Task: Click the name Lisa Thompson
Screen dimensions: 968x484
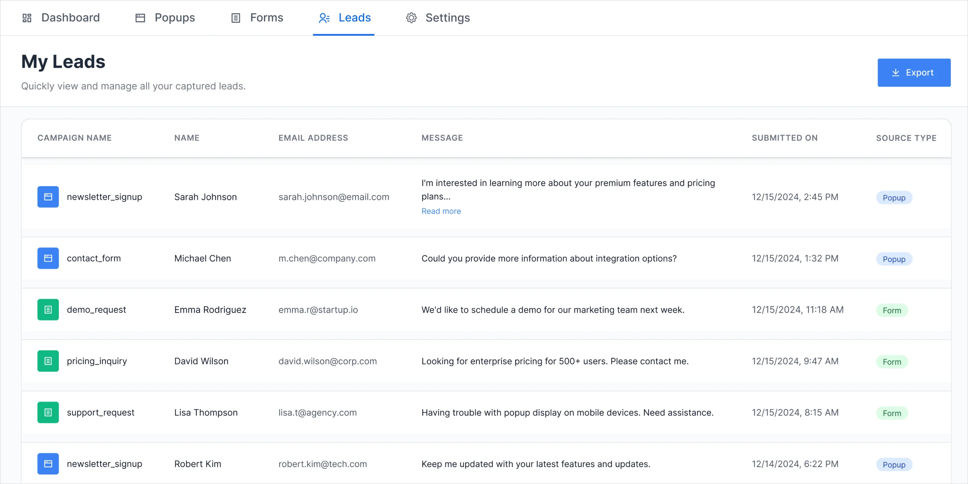Action: (x=206, y=413)
